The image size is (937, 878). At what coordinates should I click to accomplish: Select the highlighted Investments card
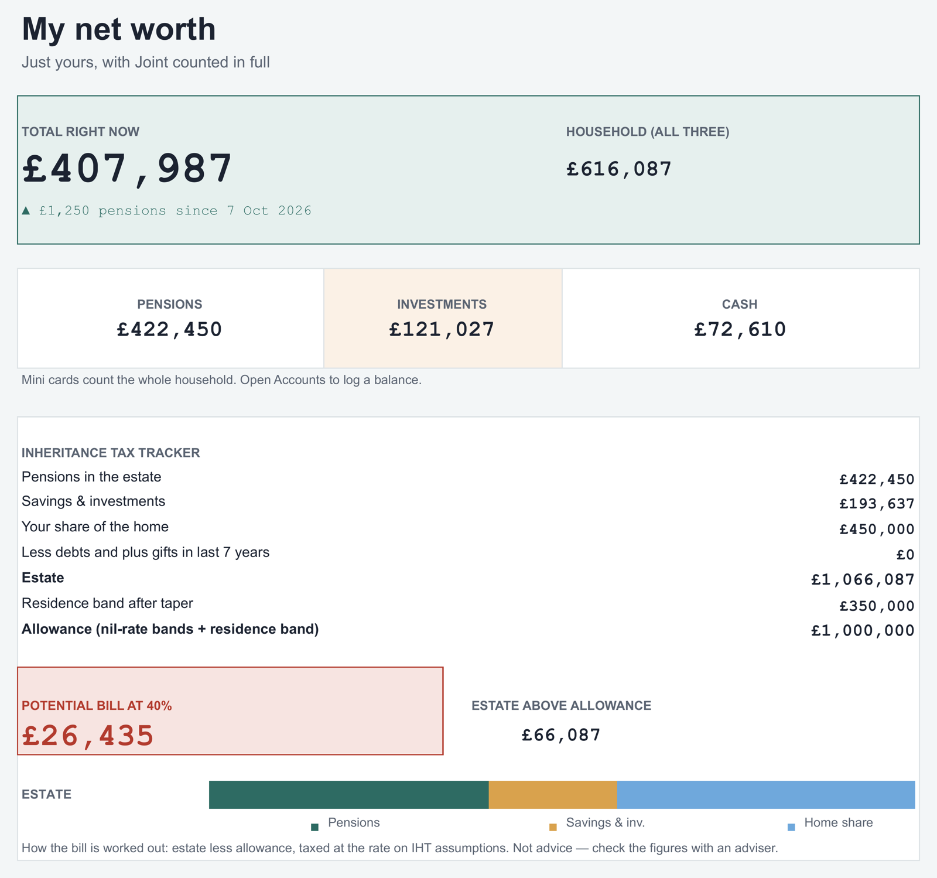pyautogui.click(x=443, y=318)
